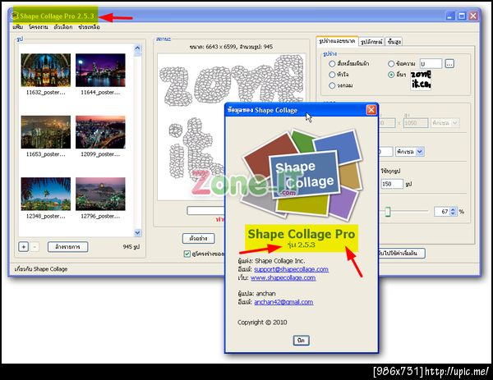Click the version 2.5.3 text in About dialog
This screenshot has width=493, height=380.
302,245
